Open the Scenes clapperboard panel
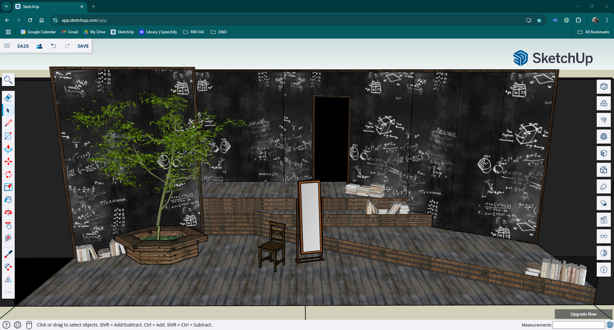 (x=604, y=220)
